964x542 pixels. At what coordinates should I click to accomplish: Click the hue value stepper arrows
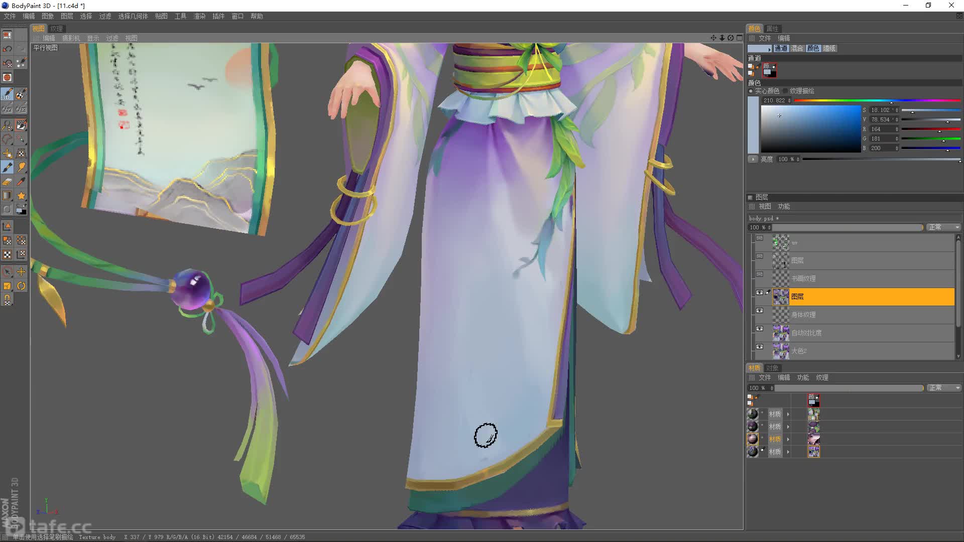point(789,101)
